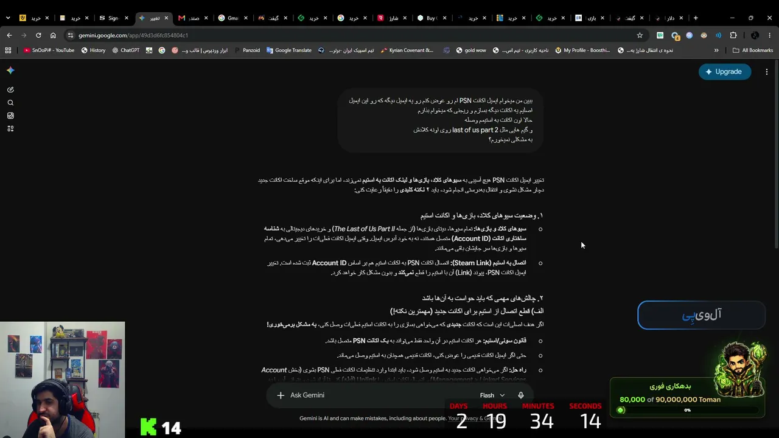
Task: Click the user's message mentioning last of us part 2
Action: tap(441, 120)
